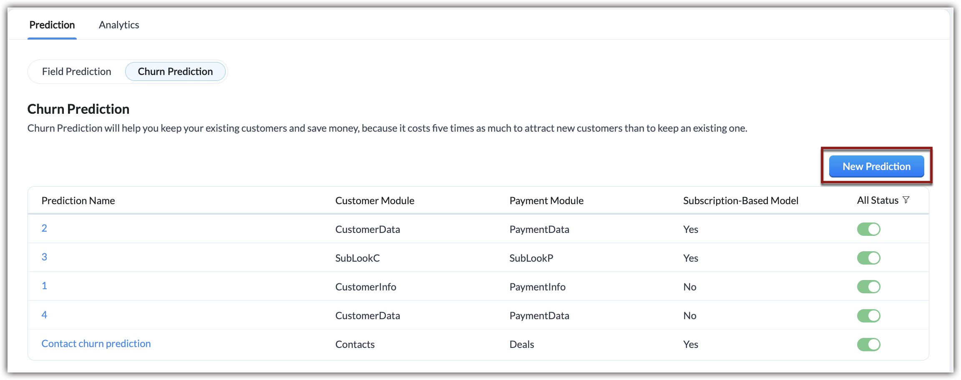Toggle status switch in the CustomerInfo row
961x380 pixels.
pyautogui.click(x=868, y=287)
